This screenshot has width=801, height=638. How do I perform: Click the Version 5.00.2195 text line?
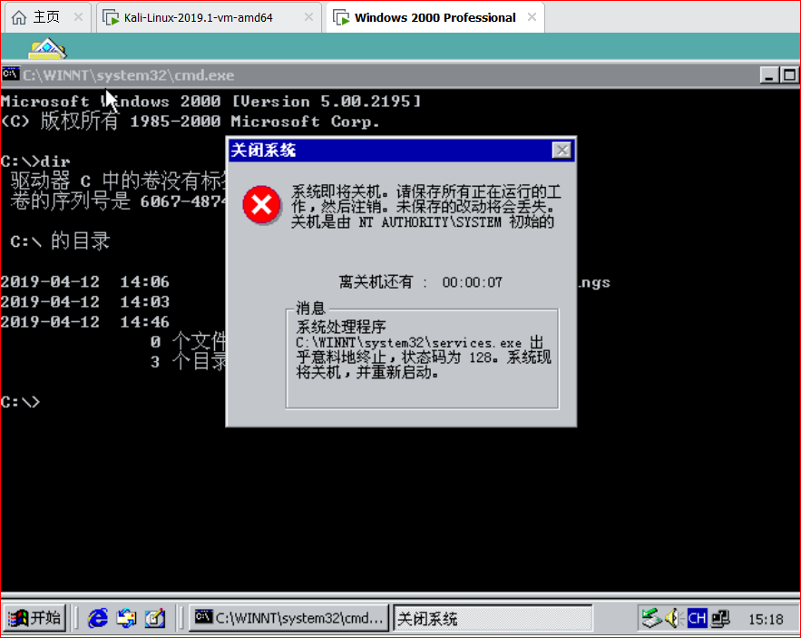pyautogui.click(x=210, y=102)
